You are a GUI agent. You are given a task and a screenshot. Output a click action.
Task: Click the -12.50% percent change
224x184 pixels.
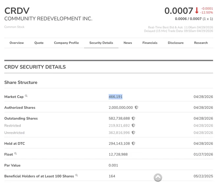[x=207, y=13]
